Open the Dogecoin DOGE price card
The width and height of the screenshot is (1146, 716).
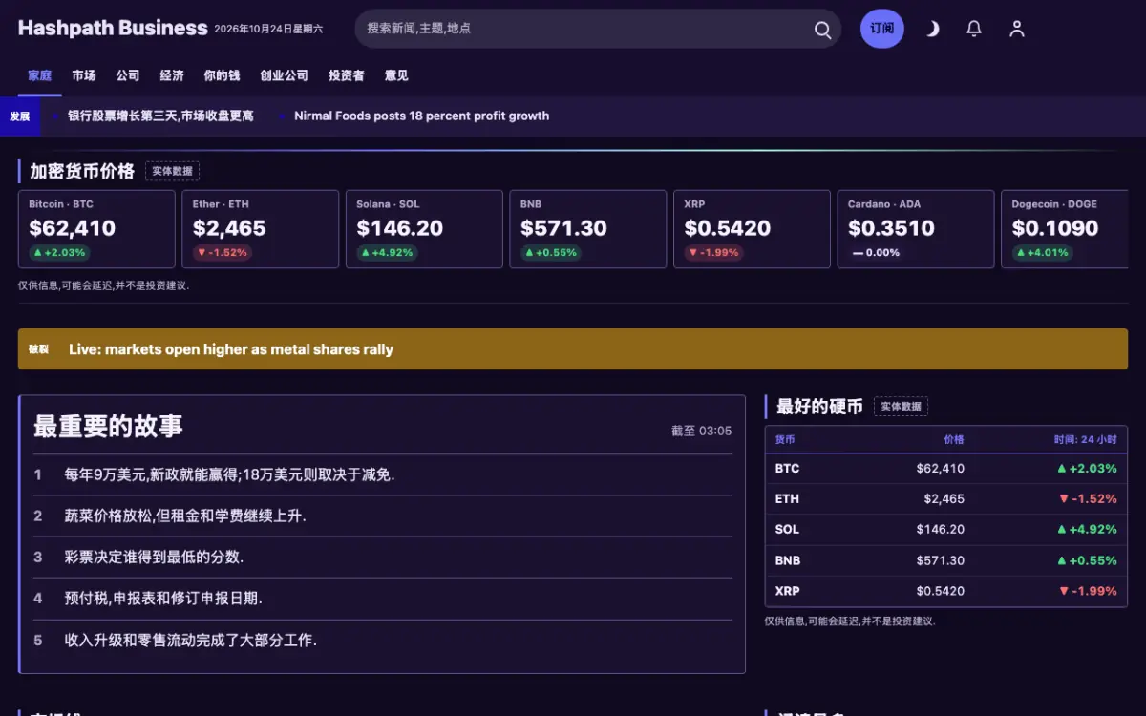[1065, 229]
